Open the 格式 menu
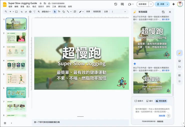This screenshot has height=127, width=185. [34, 6]
